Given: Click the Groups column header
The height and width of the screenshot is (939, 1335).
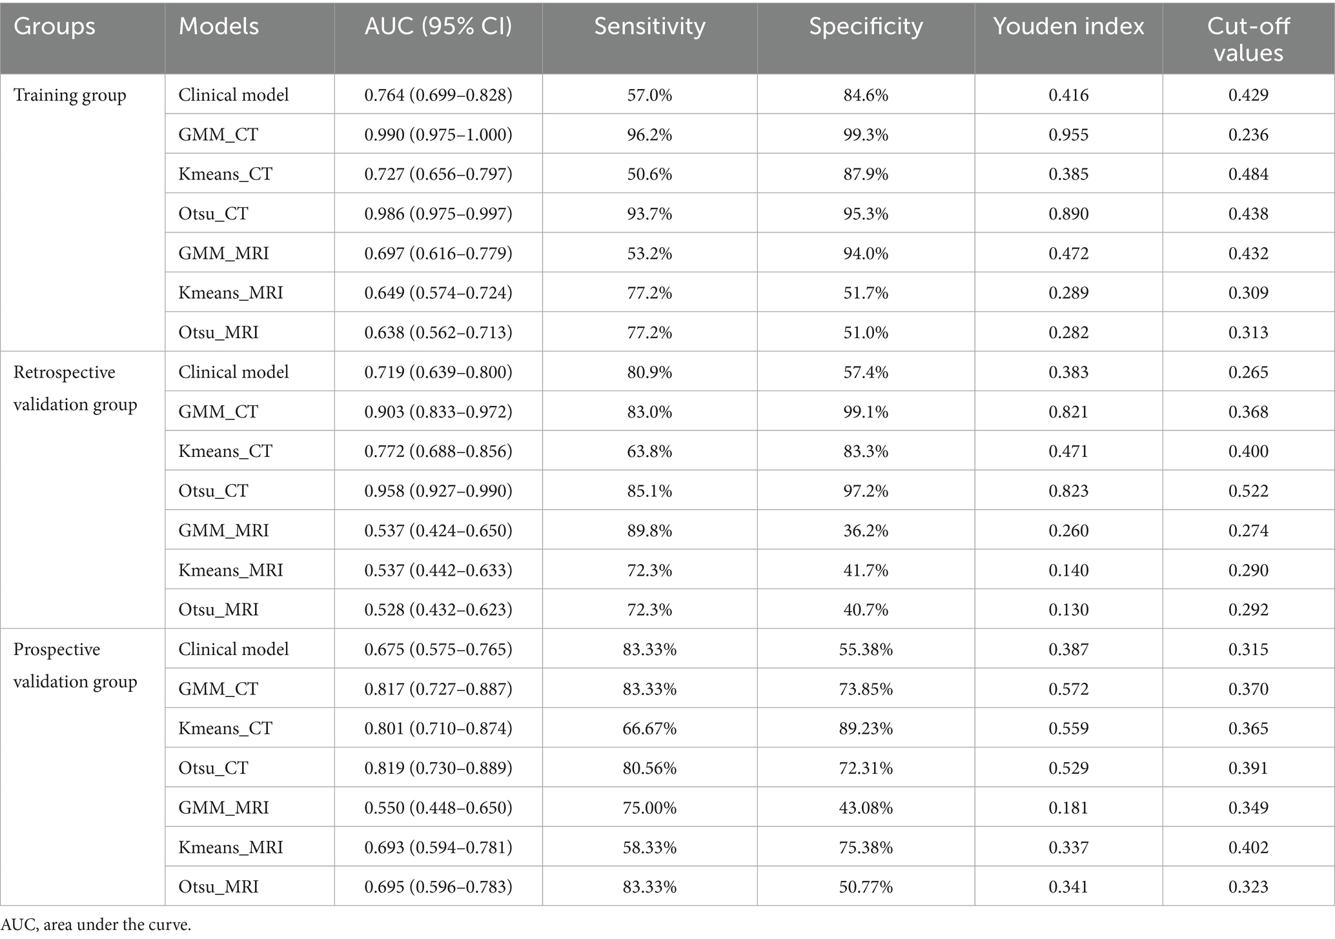Looking at the screenshot, I should tap(54, 26).
